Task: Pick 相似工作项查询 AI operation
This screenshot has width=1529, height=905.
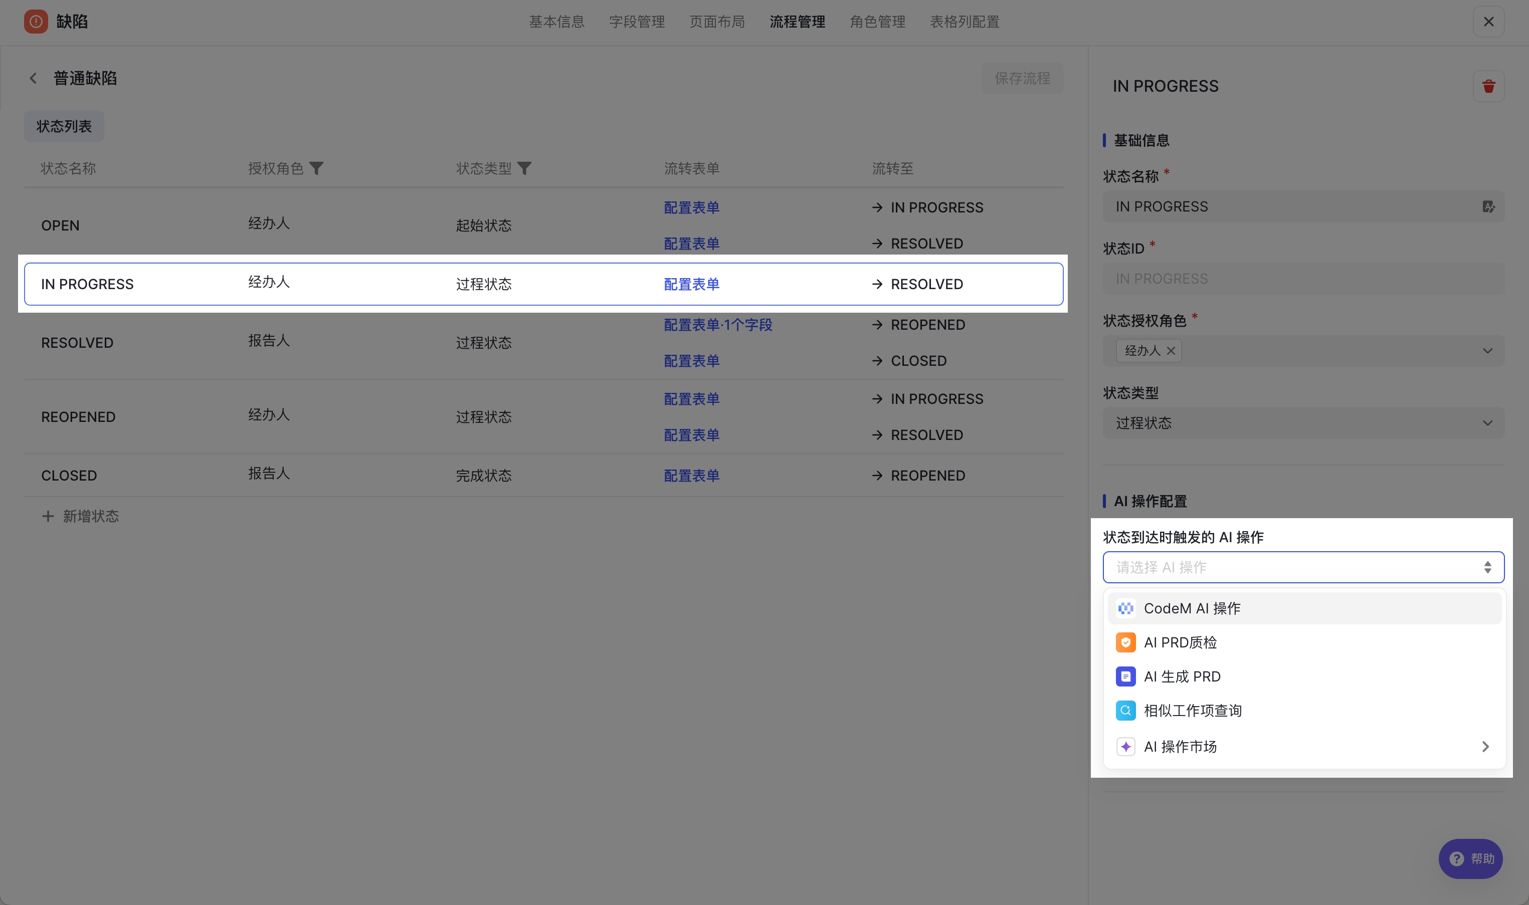Action: (x=1304, y=711)
